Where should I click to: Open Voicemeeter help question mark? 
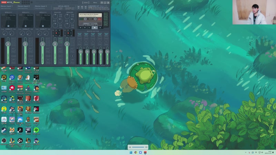click(x=102, y=3)
